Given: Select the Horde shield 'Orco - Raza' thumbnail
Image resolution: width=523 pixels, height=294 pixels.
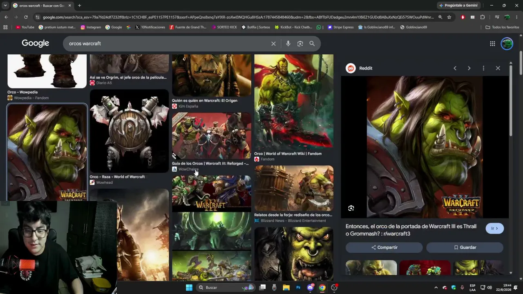Looking at the screenshot, I should click(129, 131).
